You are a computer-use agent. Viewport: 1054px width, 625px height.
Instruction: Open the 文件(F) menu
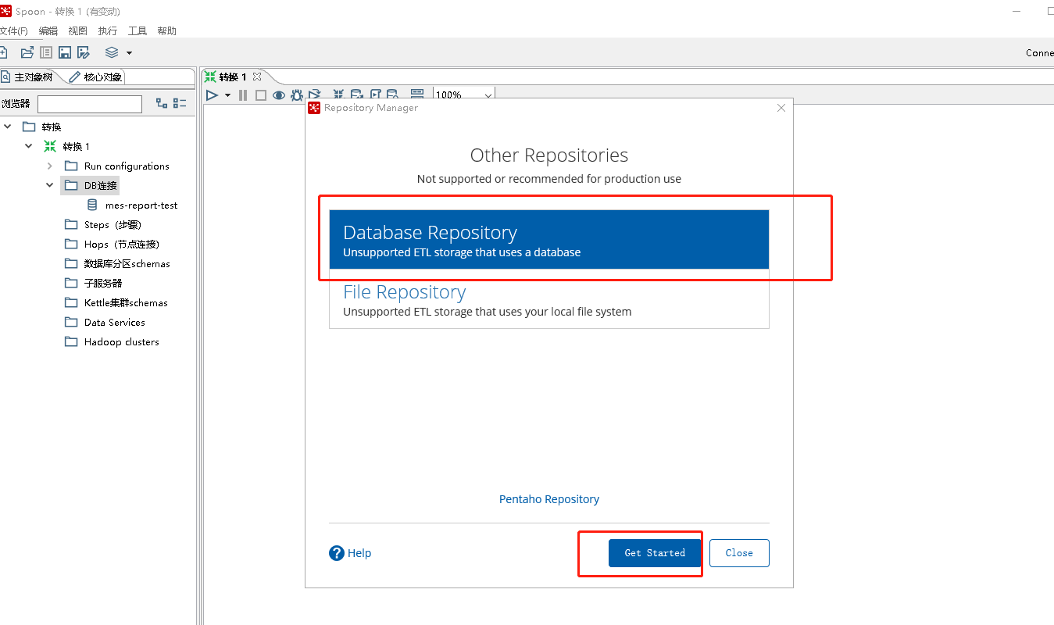(14, 30)
